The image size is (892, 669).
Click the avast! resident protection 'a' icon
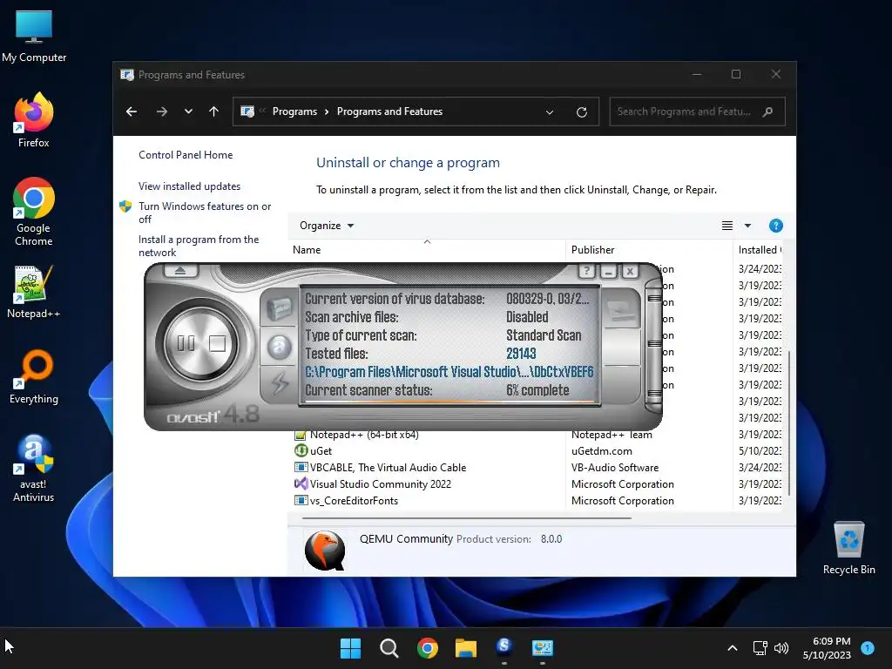point(279,347)
